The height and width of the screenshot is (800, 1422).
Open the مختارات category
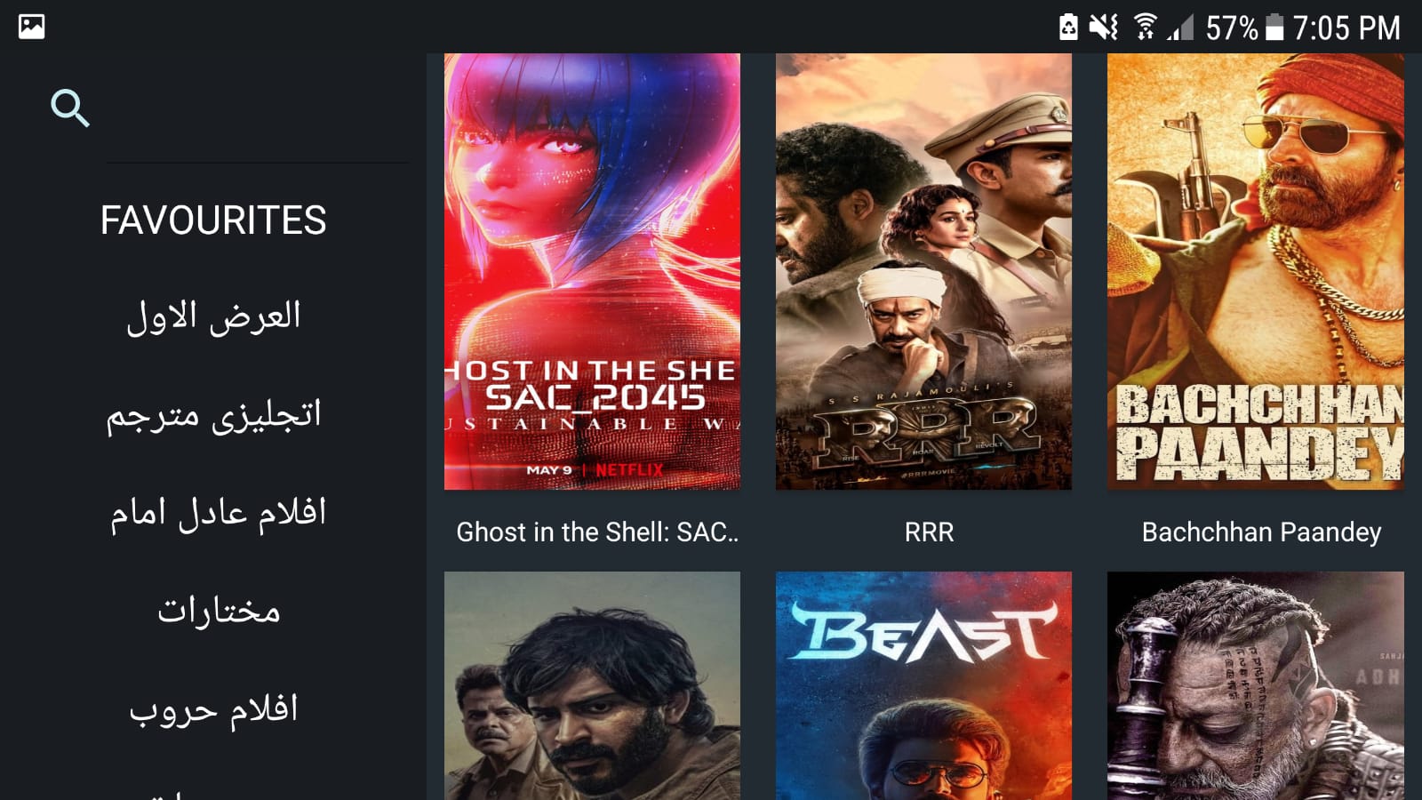(219, 612)
